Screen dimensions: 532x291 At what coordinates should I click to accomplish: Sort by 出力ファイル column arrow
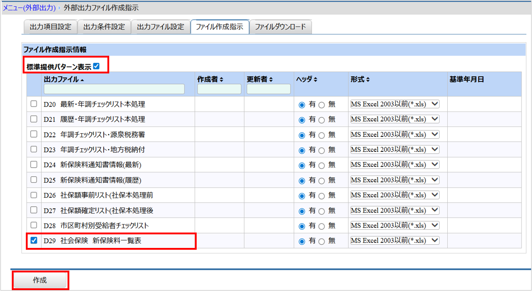[x=82, y=80]
